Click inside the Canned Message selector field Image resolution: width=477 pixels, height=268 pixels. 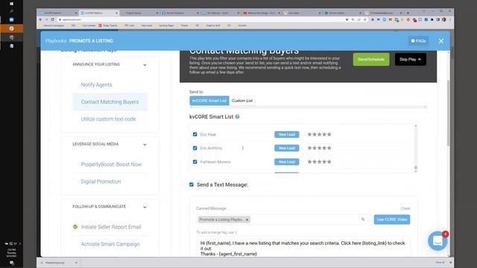[282, 220]
